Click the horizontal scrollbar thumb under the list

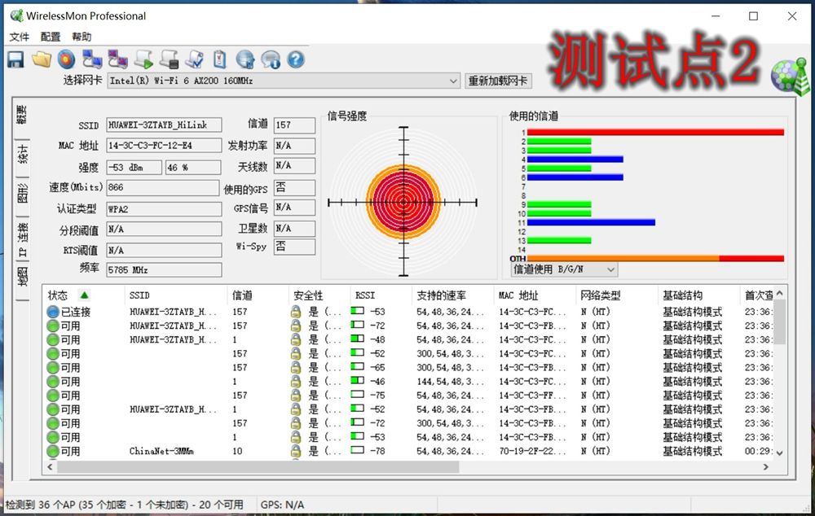pyautogui.click(x=258, y=467)
